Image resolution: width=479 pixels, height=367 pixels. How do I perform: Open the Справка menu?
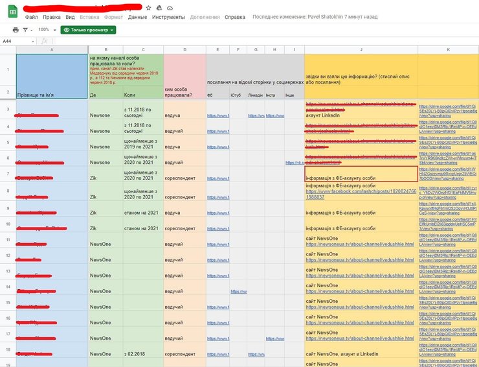[x=235, y=17]
